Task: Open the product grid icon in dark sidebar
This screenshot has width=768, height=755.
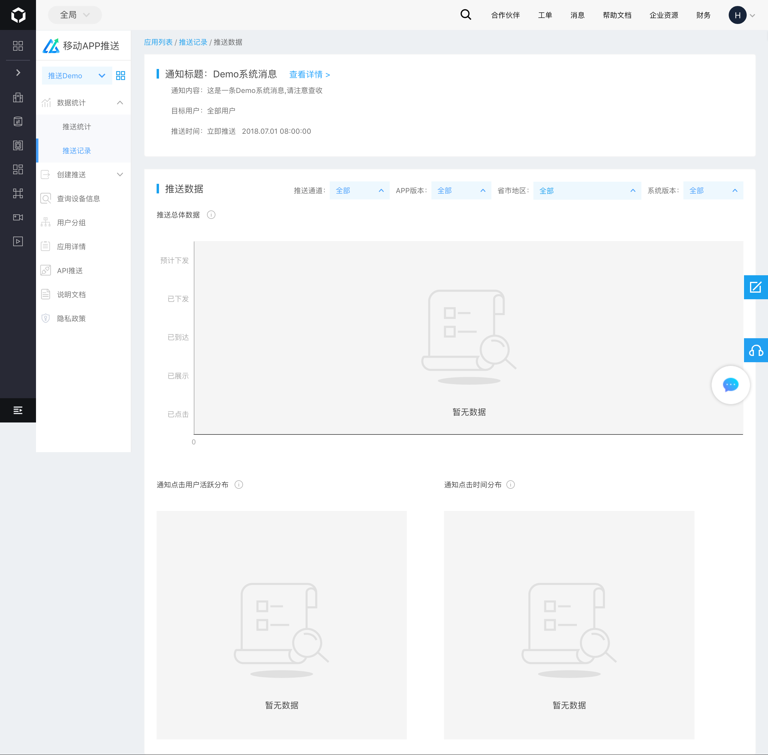Action: pos(18,46)
